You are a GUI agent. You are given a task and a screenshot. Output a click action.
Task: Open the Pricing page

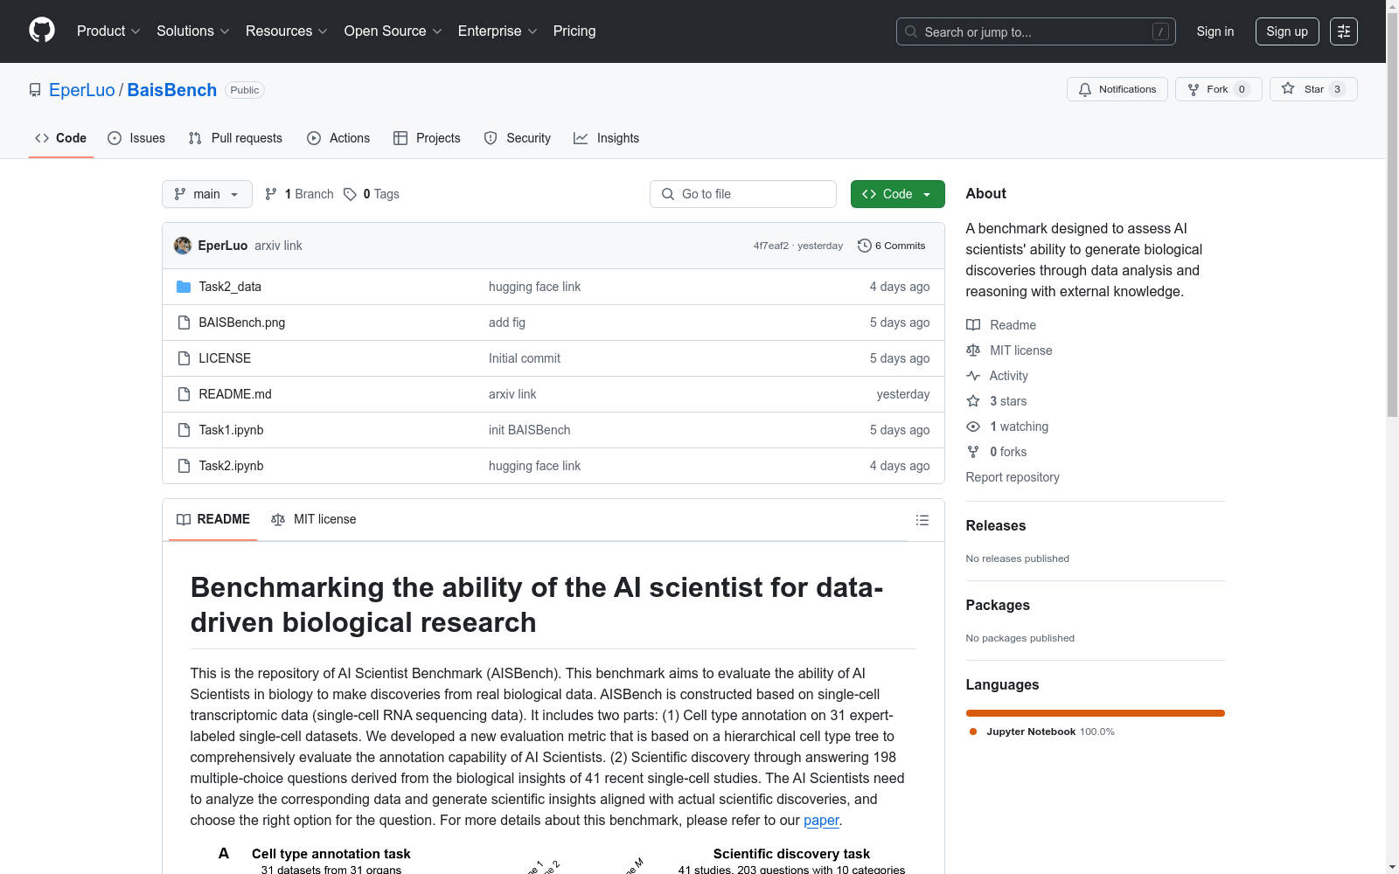(x=574, y=31)
